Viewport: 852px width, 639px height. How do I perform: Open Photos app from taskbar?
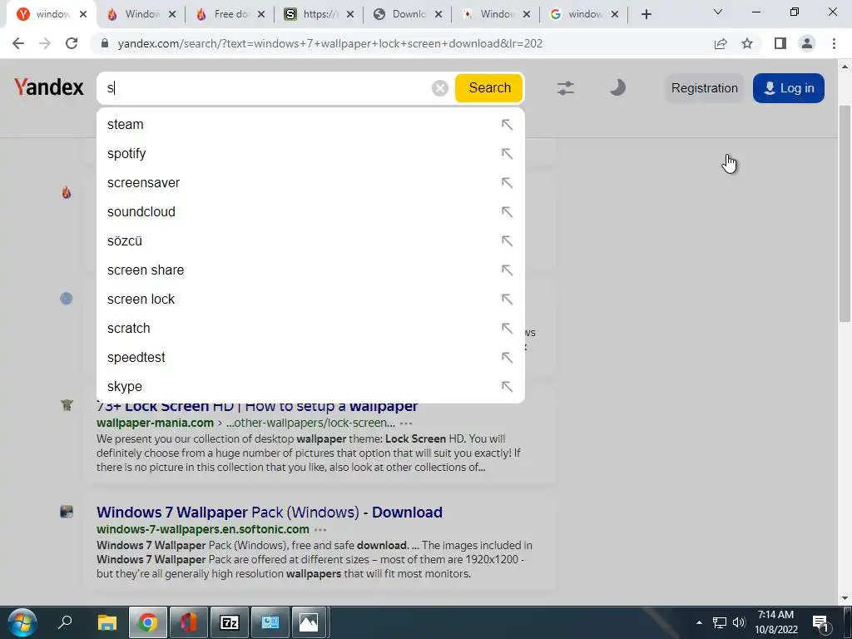309,622
